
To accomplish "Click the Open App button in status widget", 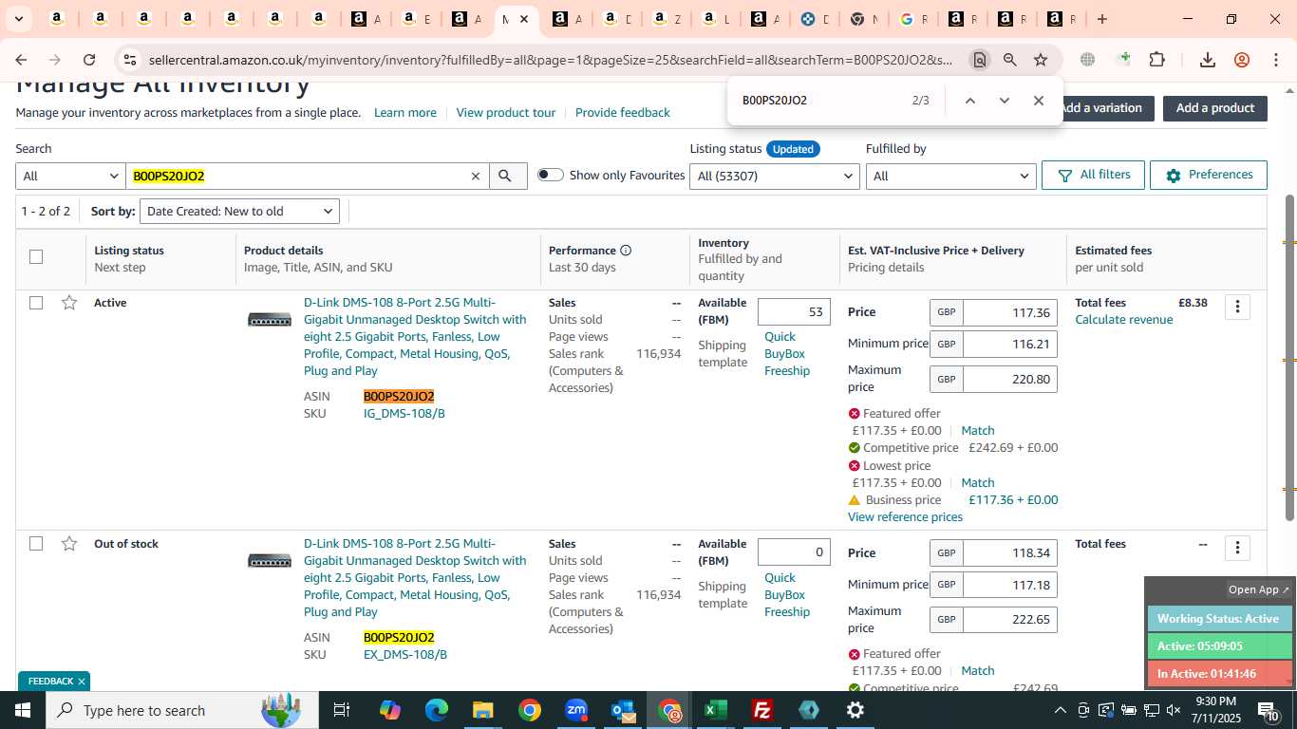I will point(1259,589).
